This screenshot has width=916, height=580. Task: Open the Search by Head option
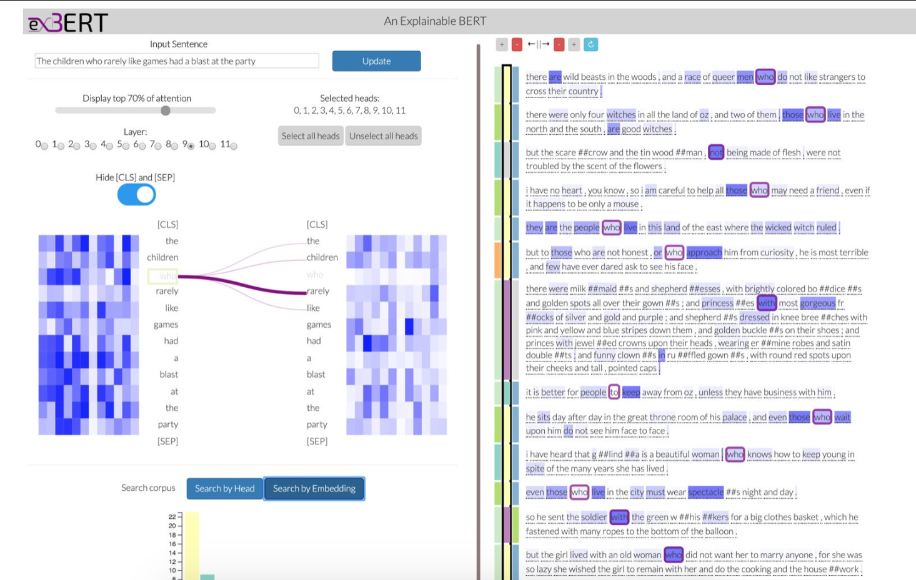(225, 488)
